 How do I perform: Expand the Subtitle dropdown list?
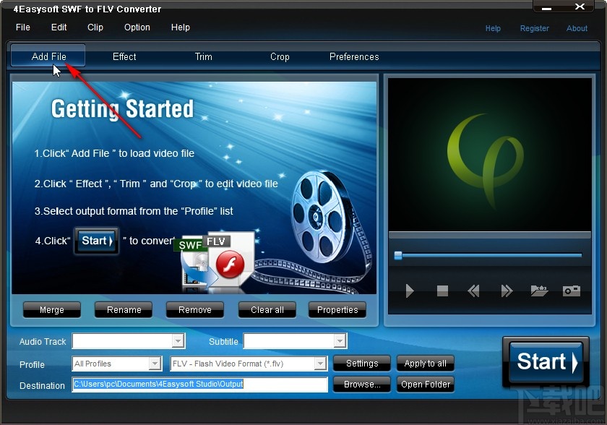point(340,340)
